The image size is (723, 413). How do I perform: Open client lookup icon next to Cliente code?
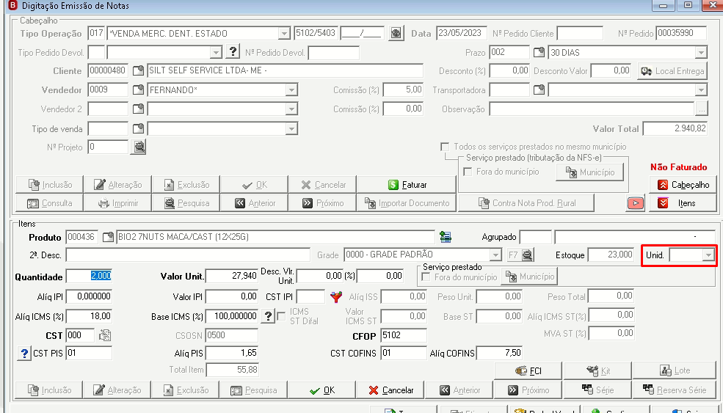pyautogui.click(x=138, y=71)
